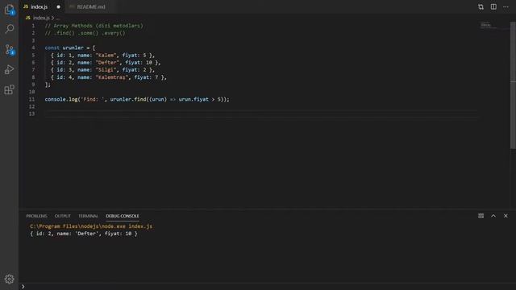Click the node.exe index.js console output line
This screenshot has height=290, width=516.
coord(91,226)
